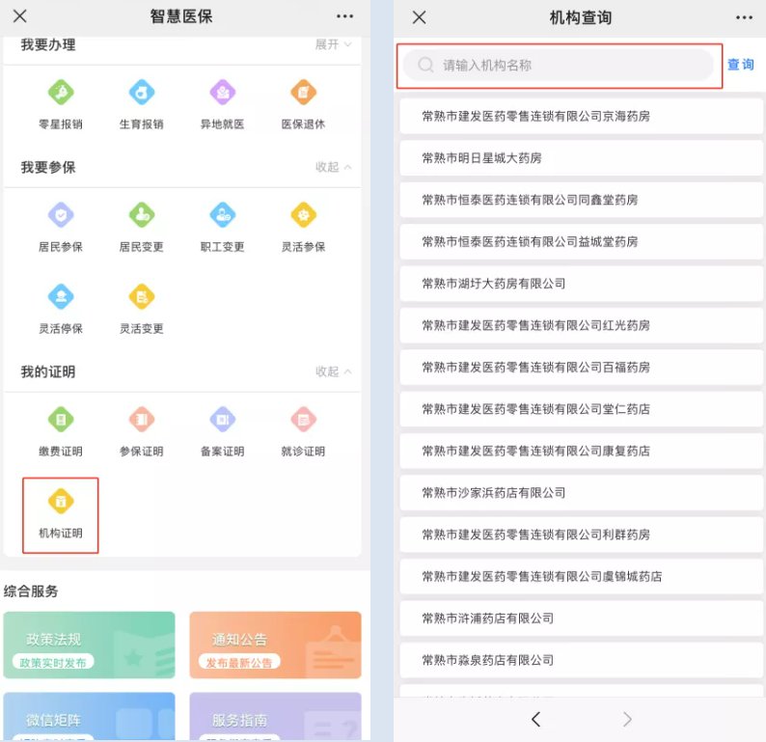Open the 缴费证明 icon
Screen dimensions: 766x742
[61, 419]
